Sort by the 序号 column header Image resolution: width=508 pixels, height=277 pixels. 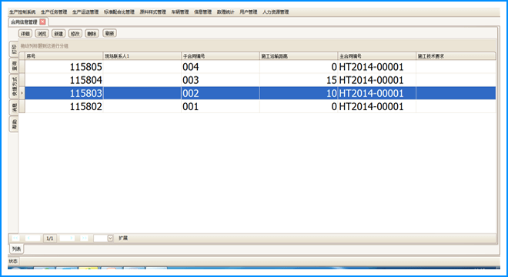64,56
